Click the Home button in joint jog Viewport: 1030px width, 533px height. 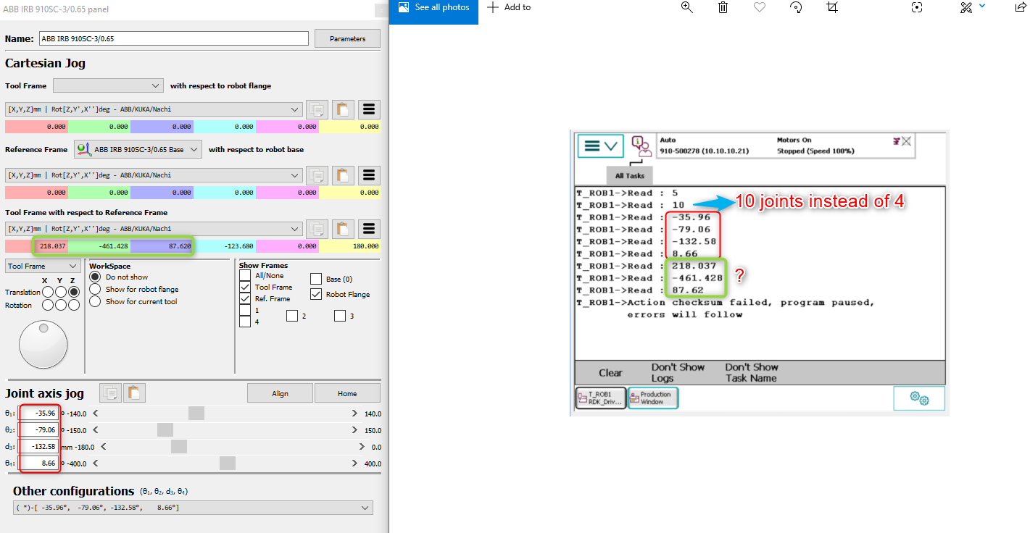coord(347,393)
